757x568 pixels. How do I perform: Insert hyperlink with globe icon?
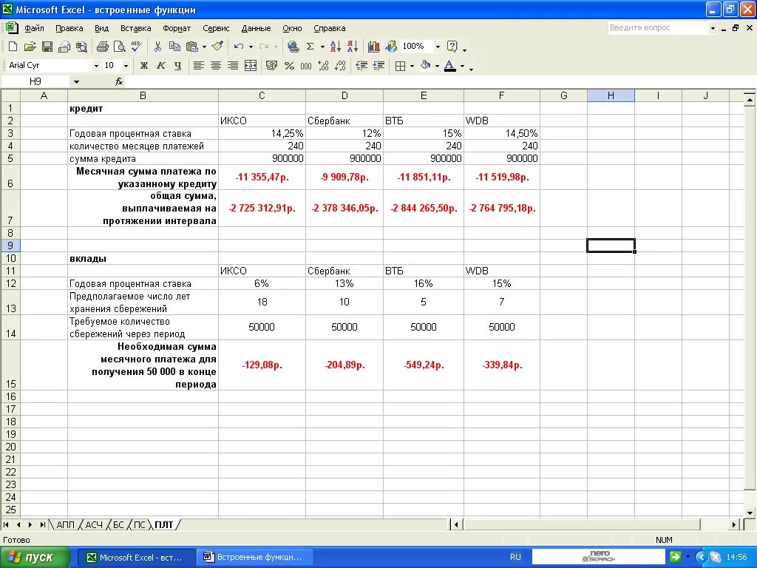click(x=293, y=47)
